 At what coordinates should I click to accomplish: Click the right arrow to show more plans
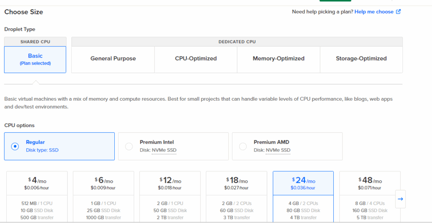[x=400, y=199]
